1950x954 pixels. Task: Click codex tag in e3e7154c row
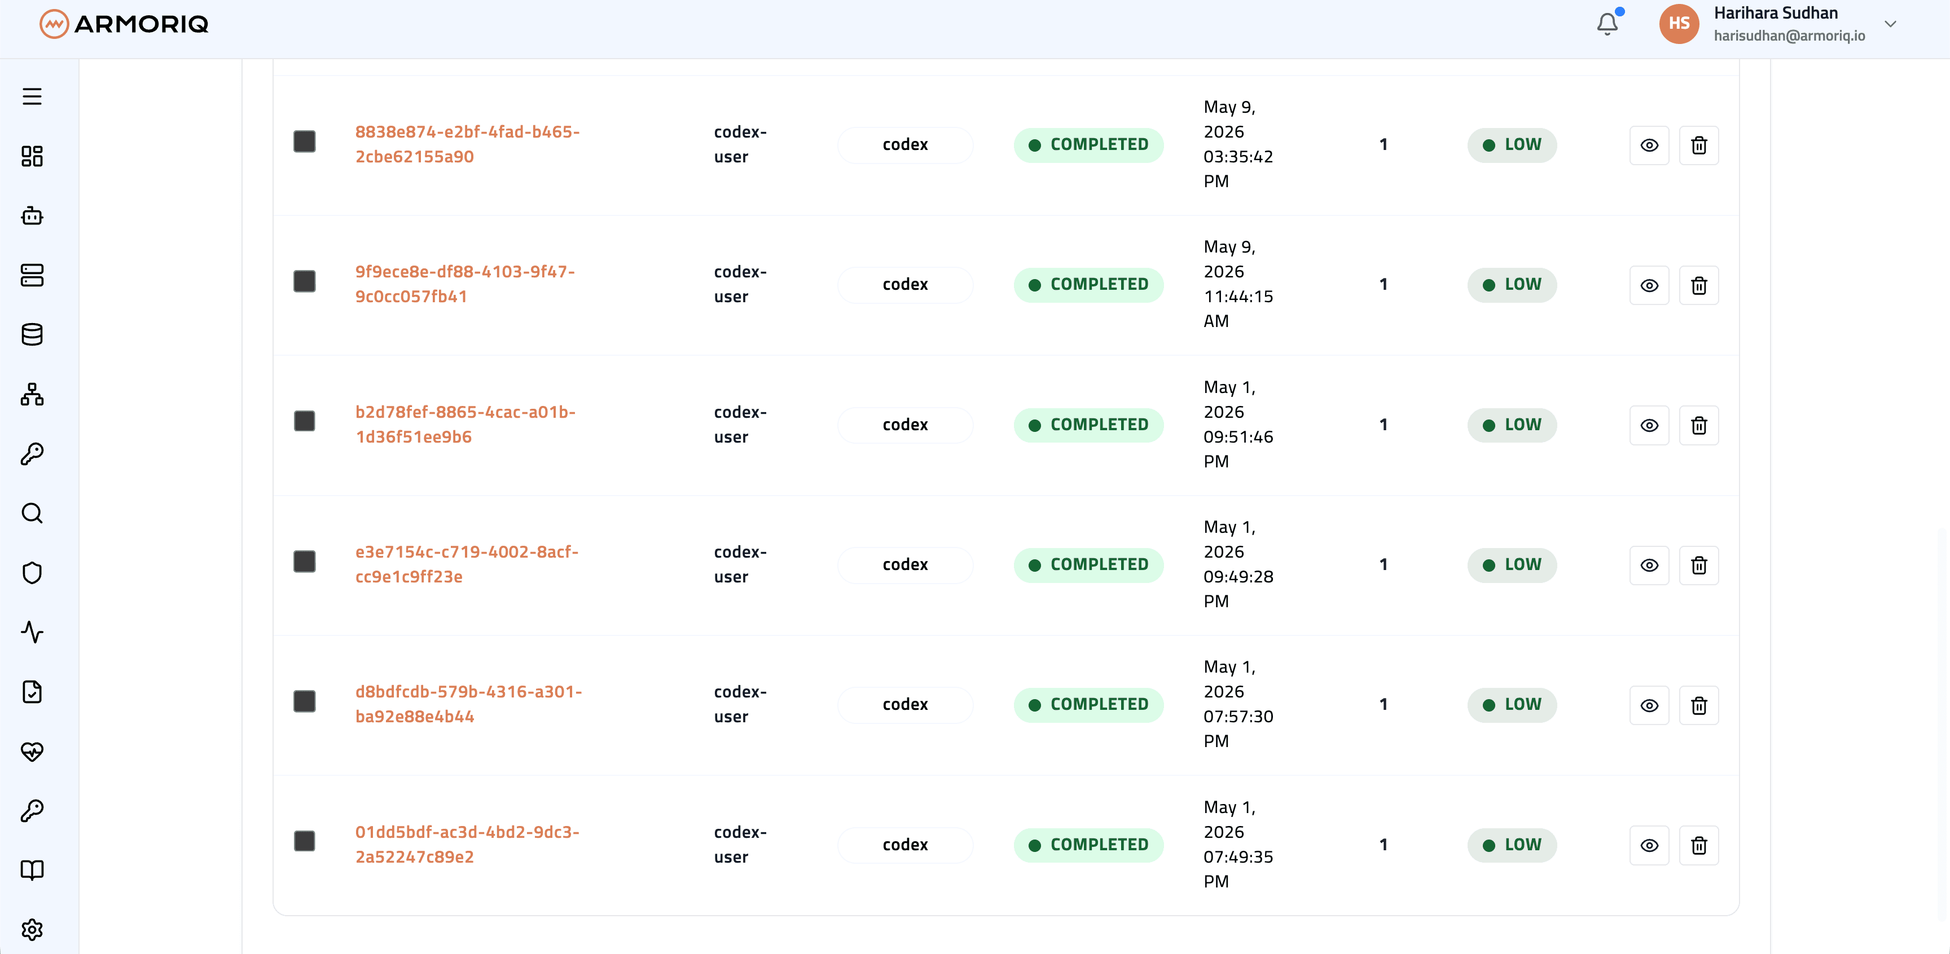904,565
